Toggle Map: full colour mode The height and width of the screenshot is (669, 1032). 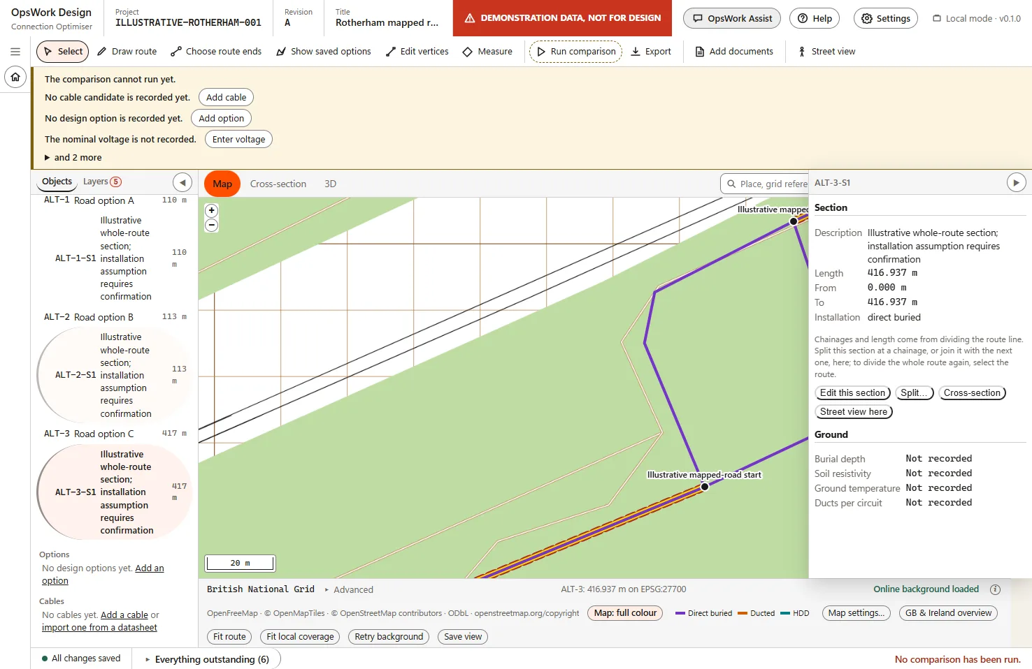click(625, 613)
